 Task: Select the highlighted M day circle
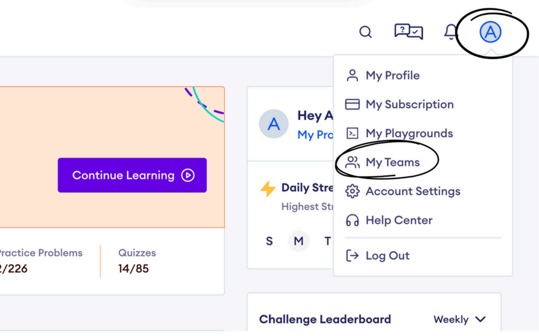[x=298, y=241]
